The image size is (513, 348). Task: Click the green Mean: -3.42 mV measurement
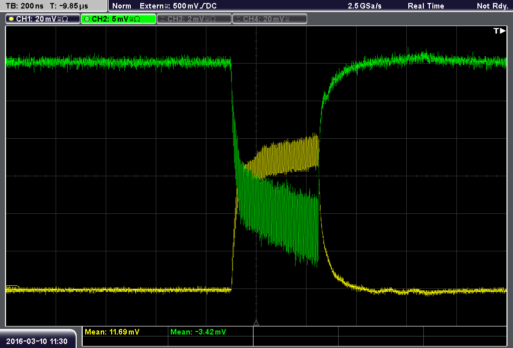pos(198,332)
